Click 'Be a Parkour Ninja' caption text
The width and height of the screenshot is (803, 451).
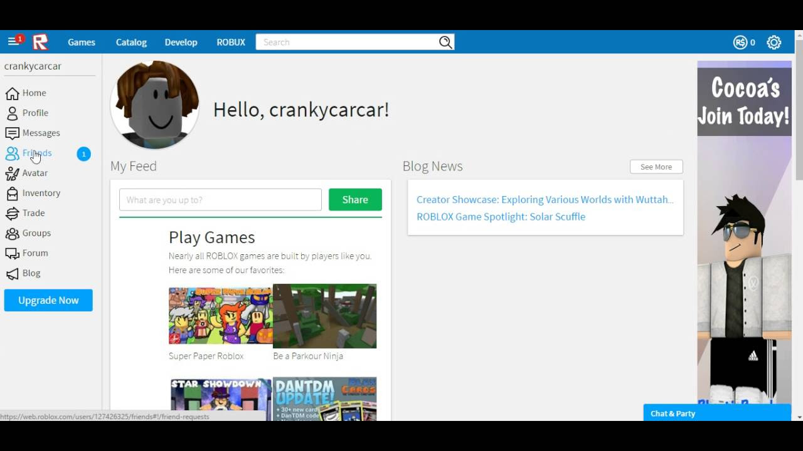[x=308, y=356]
